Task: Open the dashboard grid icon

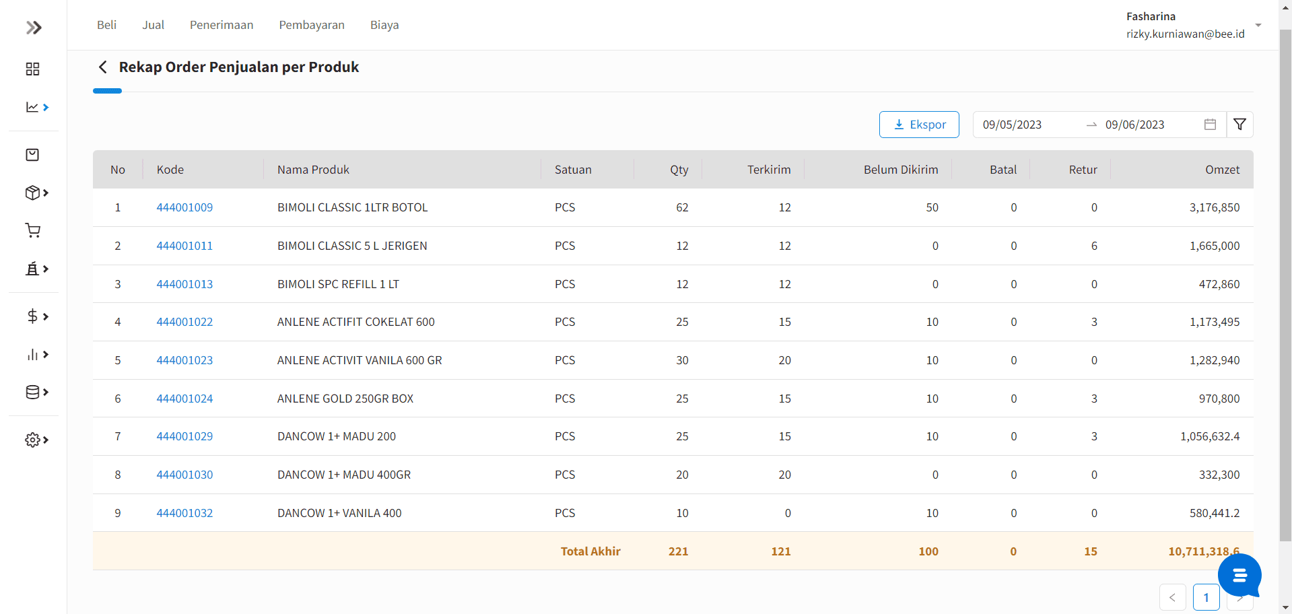Action: pyautogui.click(x=32, y=69)
